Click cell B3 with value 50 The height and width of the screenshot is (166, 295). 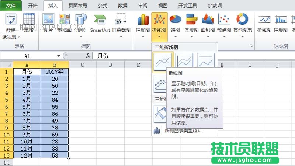(x=55, y=86)
